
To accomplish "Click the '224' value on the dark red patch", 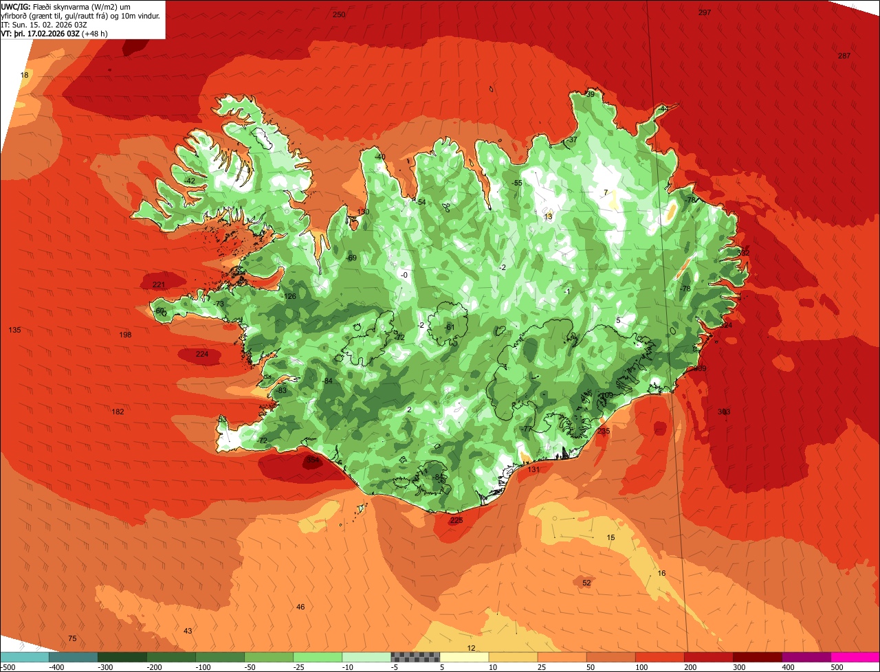I will (x=202, y=354).
